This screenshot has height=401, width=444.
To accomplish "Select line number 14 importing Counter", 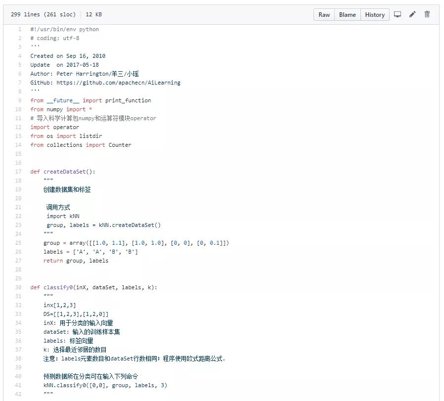I will [17, 145].
